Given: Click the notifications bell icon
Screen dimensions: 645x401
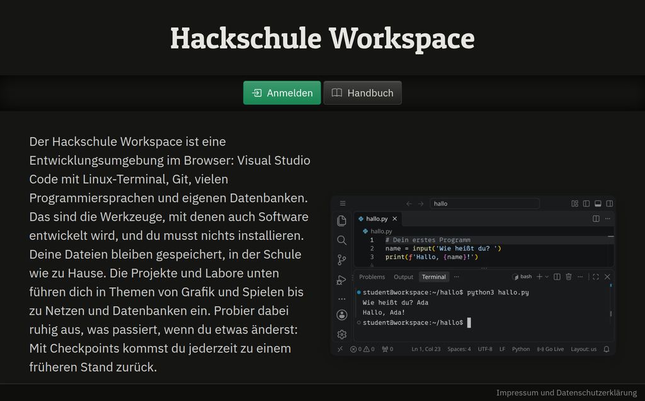Looking at the screenshot, I should click(607, 349).
